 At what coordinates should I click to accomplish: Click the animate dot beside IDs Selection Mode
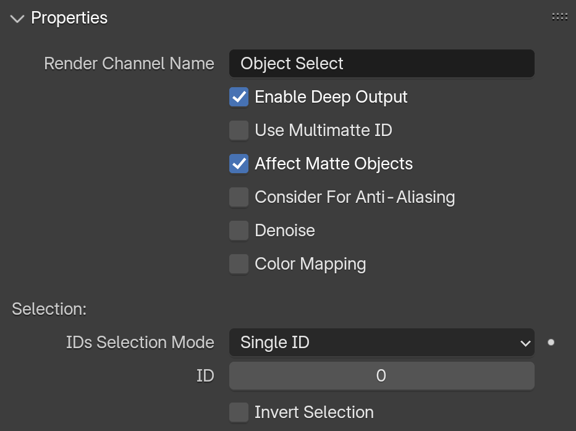pyautogui.click(x=551, y=343)
